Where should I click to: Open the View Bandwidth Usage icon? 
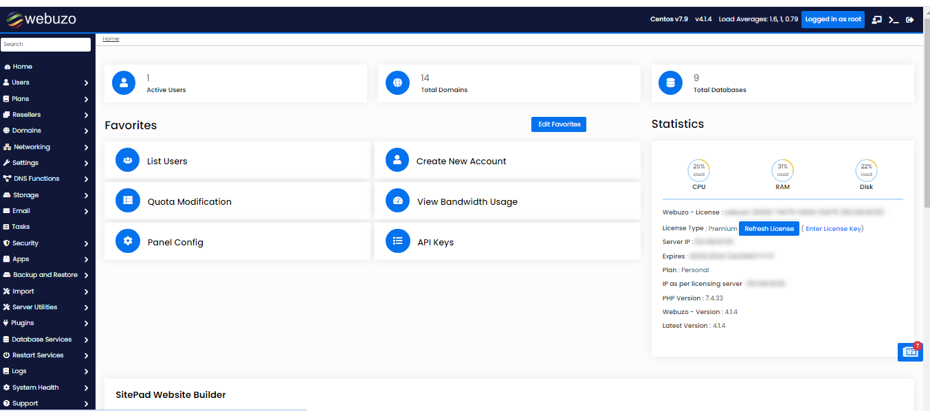tap(397, 200)
